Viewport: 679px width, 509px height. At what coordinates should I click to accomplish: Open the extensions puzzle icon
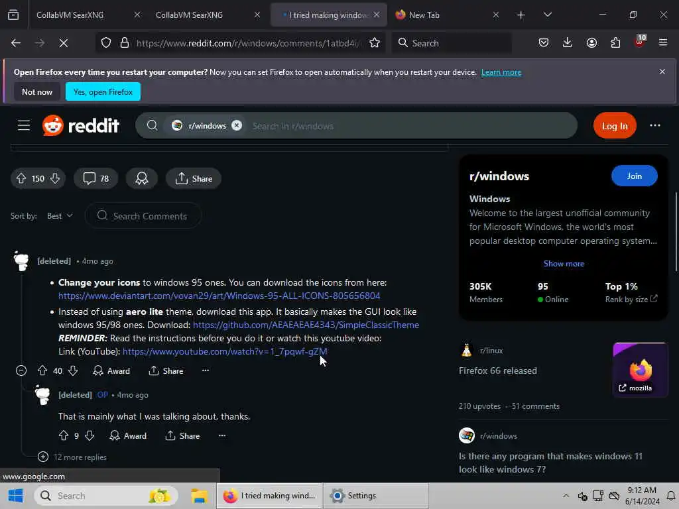(615, 42)
